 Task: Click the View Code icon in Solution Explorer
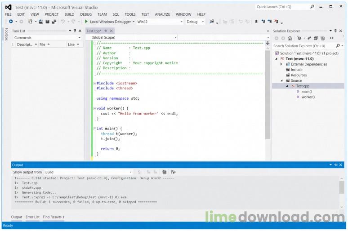(331, 38)
